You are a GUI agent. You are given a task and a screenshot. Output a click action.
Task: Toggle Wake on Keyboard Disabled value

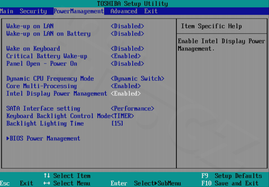pyautogui.click(x=127, y=49)
